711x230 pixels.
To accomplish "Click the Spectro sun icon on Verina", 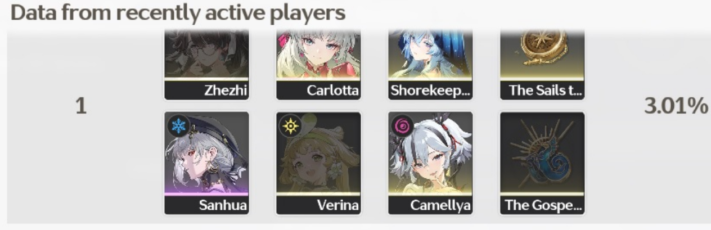I will [x=290, y=126].
